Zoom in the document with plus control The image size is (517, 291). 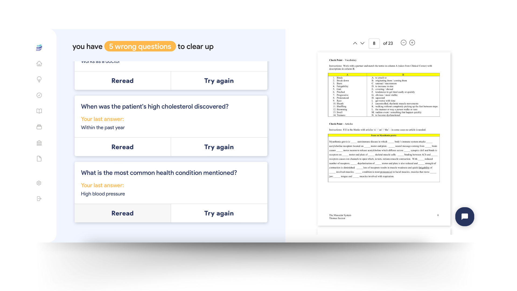point(412,43)
